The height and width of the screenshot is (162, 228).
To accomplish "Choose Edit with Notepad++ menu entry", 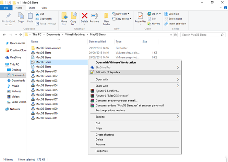I will coord(134,72).
